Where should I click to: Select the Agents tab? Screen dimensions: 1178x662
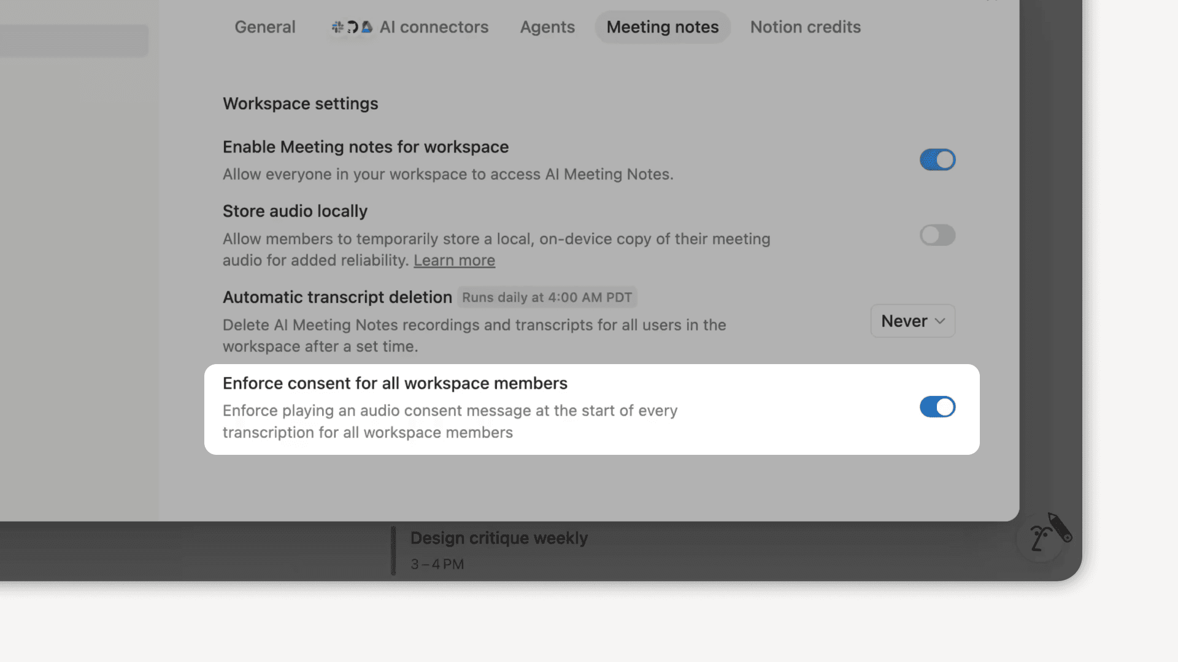tap(547, 27)
